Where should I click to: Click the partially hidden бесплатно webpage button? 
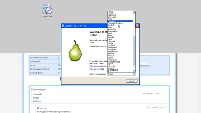pos(144,65)
